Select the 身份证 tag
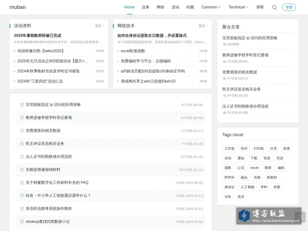Viewport: 308px width, 231px height. pos(229,187)
